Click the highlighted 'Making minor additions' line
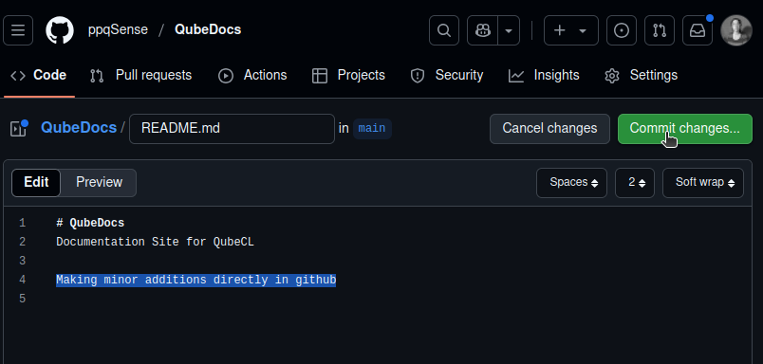This screenshot has height=364, width=763. coord(196,281)
